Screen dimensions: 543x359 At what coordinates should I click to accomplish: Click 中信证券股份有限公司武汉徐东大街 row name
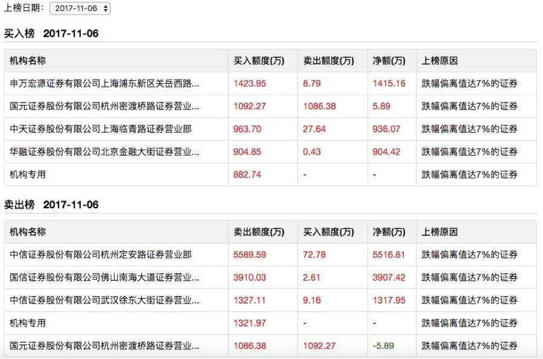coord(104,300)
